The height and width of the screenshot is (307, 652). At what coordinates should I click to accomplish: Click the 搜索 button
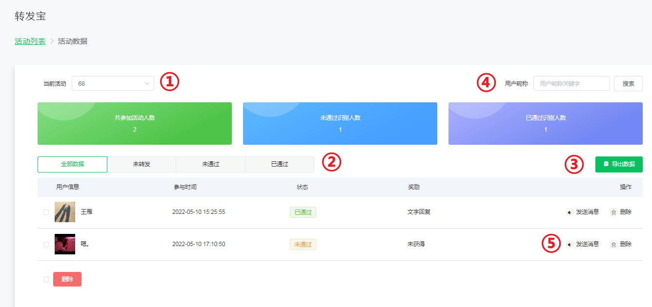coord(628,83)
